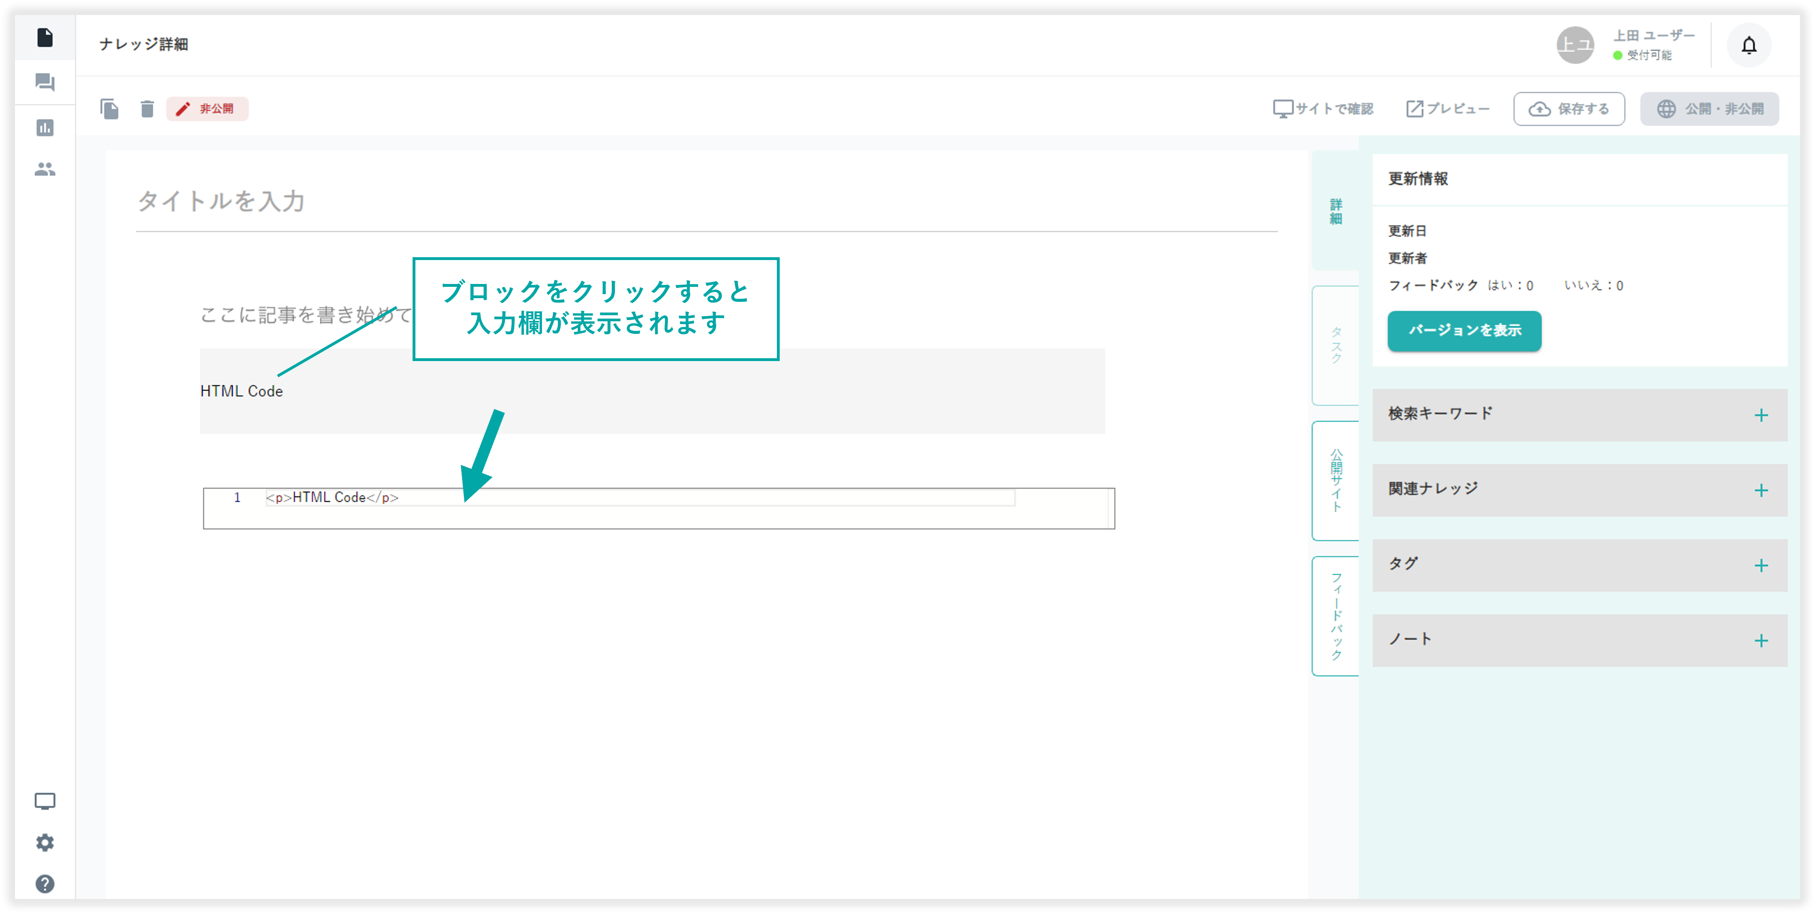The width and height of the screenshot is (1815, 914).
Task: Delete the article using the trash icon
Action: point(147,109)
